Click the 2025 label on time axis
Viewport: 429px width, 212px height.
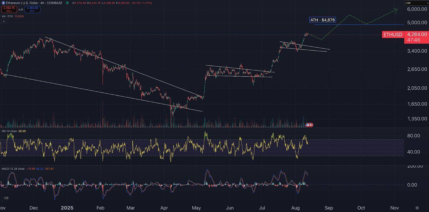pos(67,208)
